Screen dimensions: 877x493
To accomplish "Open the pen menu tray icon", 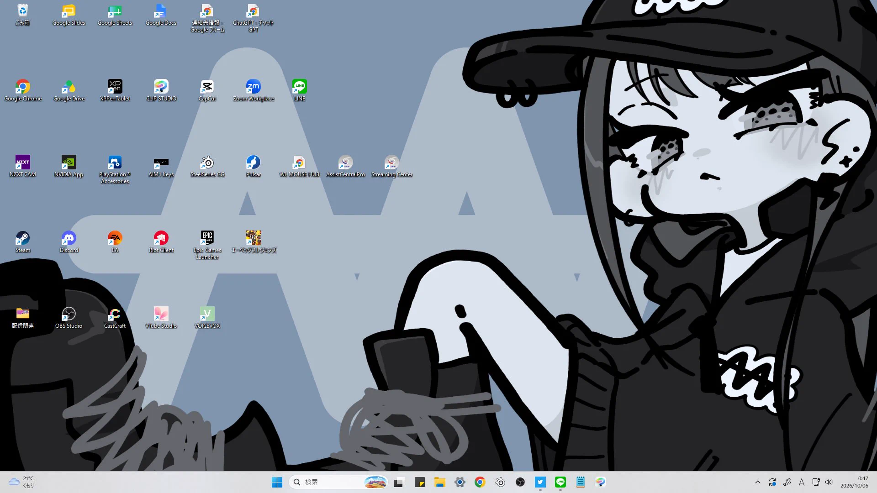I will click(787, 482).
